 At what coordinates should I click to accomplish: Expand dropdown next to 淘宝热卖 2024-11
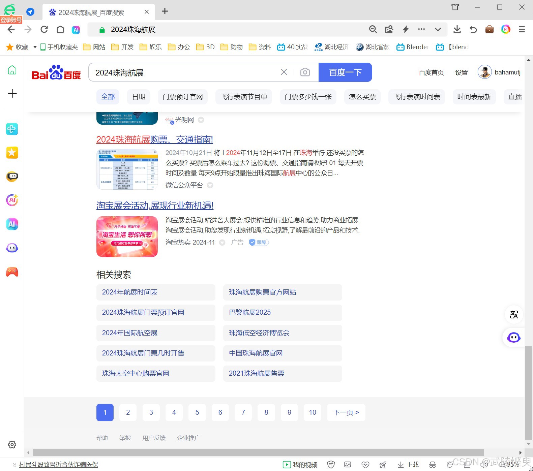point(222,243)
